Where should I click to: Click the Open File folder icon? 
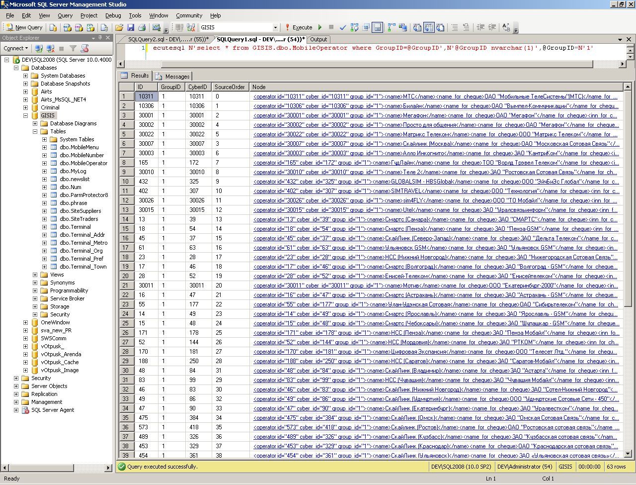(x=119, y=27)
